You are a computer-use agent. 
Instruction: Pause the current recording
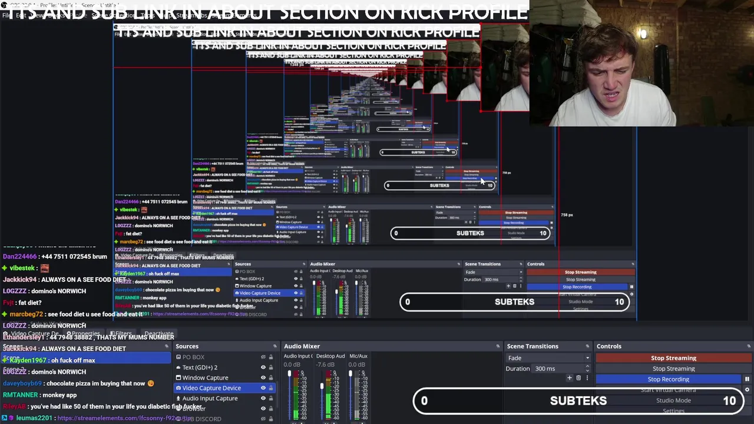(747, 379)
